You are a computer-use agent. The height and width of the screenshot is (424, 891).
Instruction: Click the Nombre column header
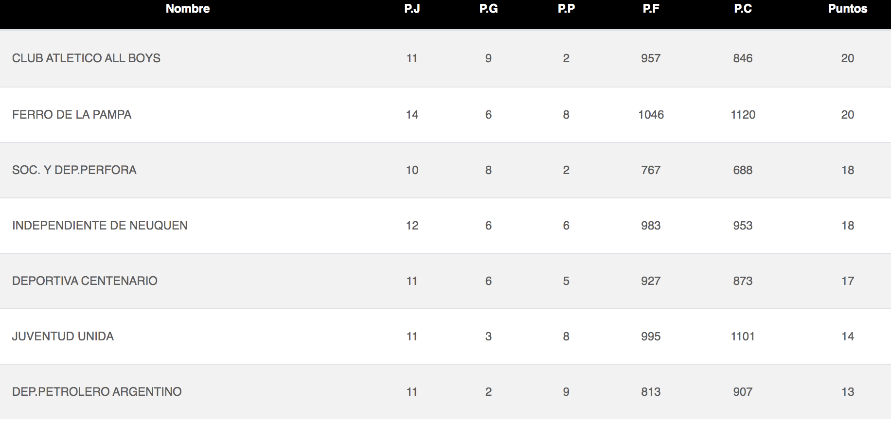click(188, 9)
